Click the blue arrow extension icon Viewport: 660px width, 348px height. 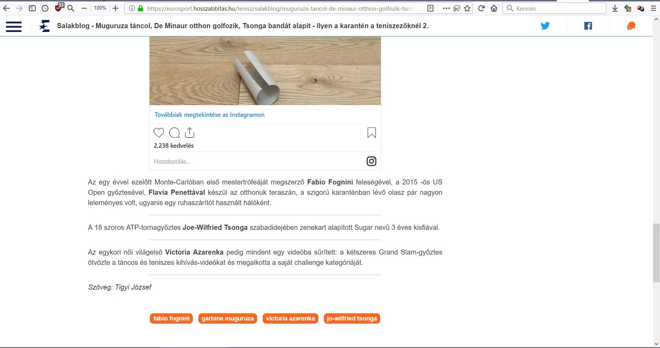click(628, 8)
